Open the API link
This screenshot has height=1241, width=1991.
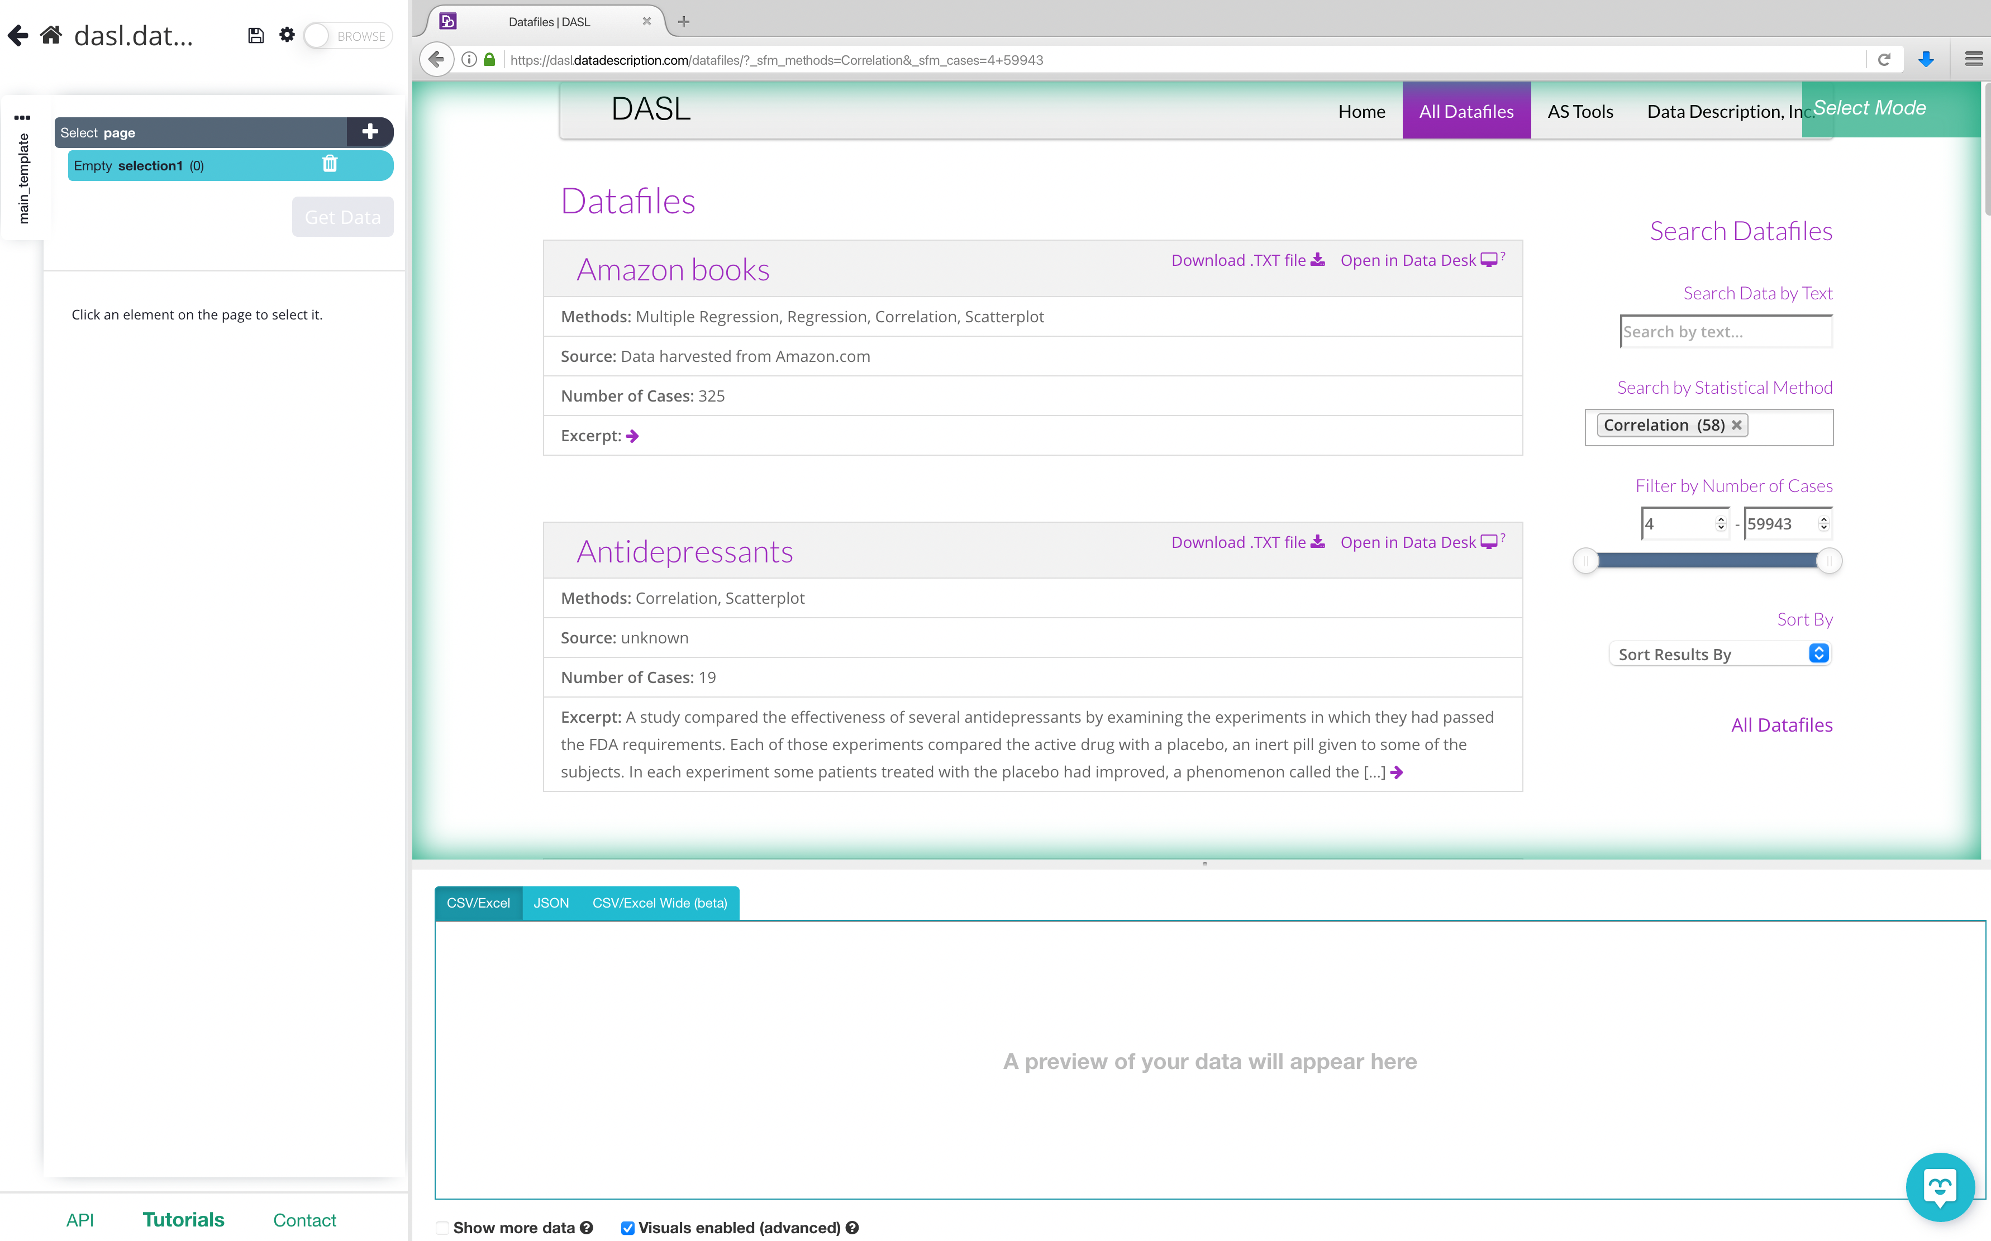tap(80, 1220)
